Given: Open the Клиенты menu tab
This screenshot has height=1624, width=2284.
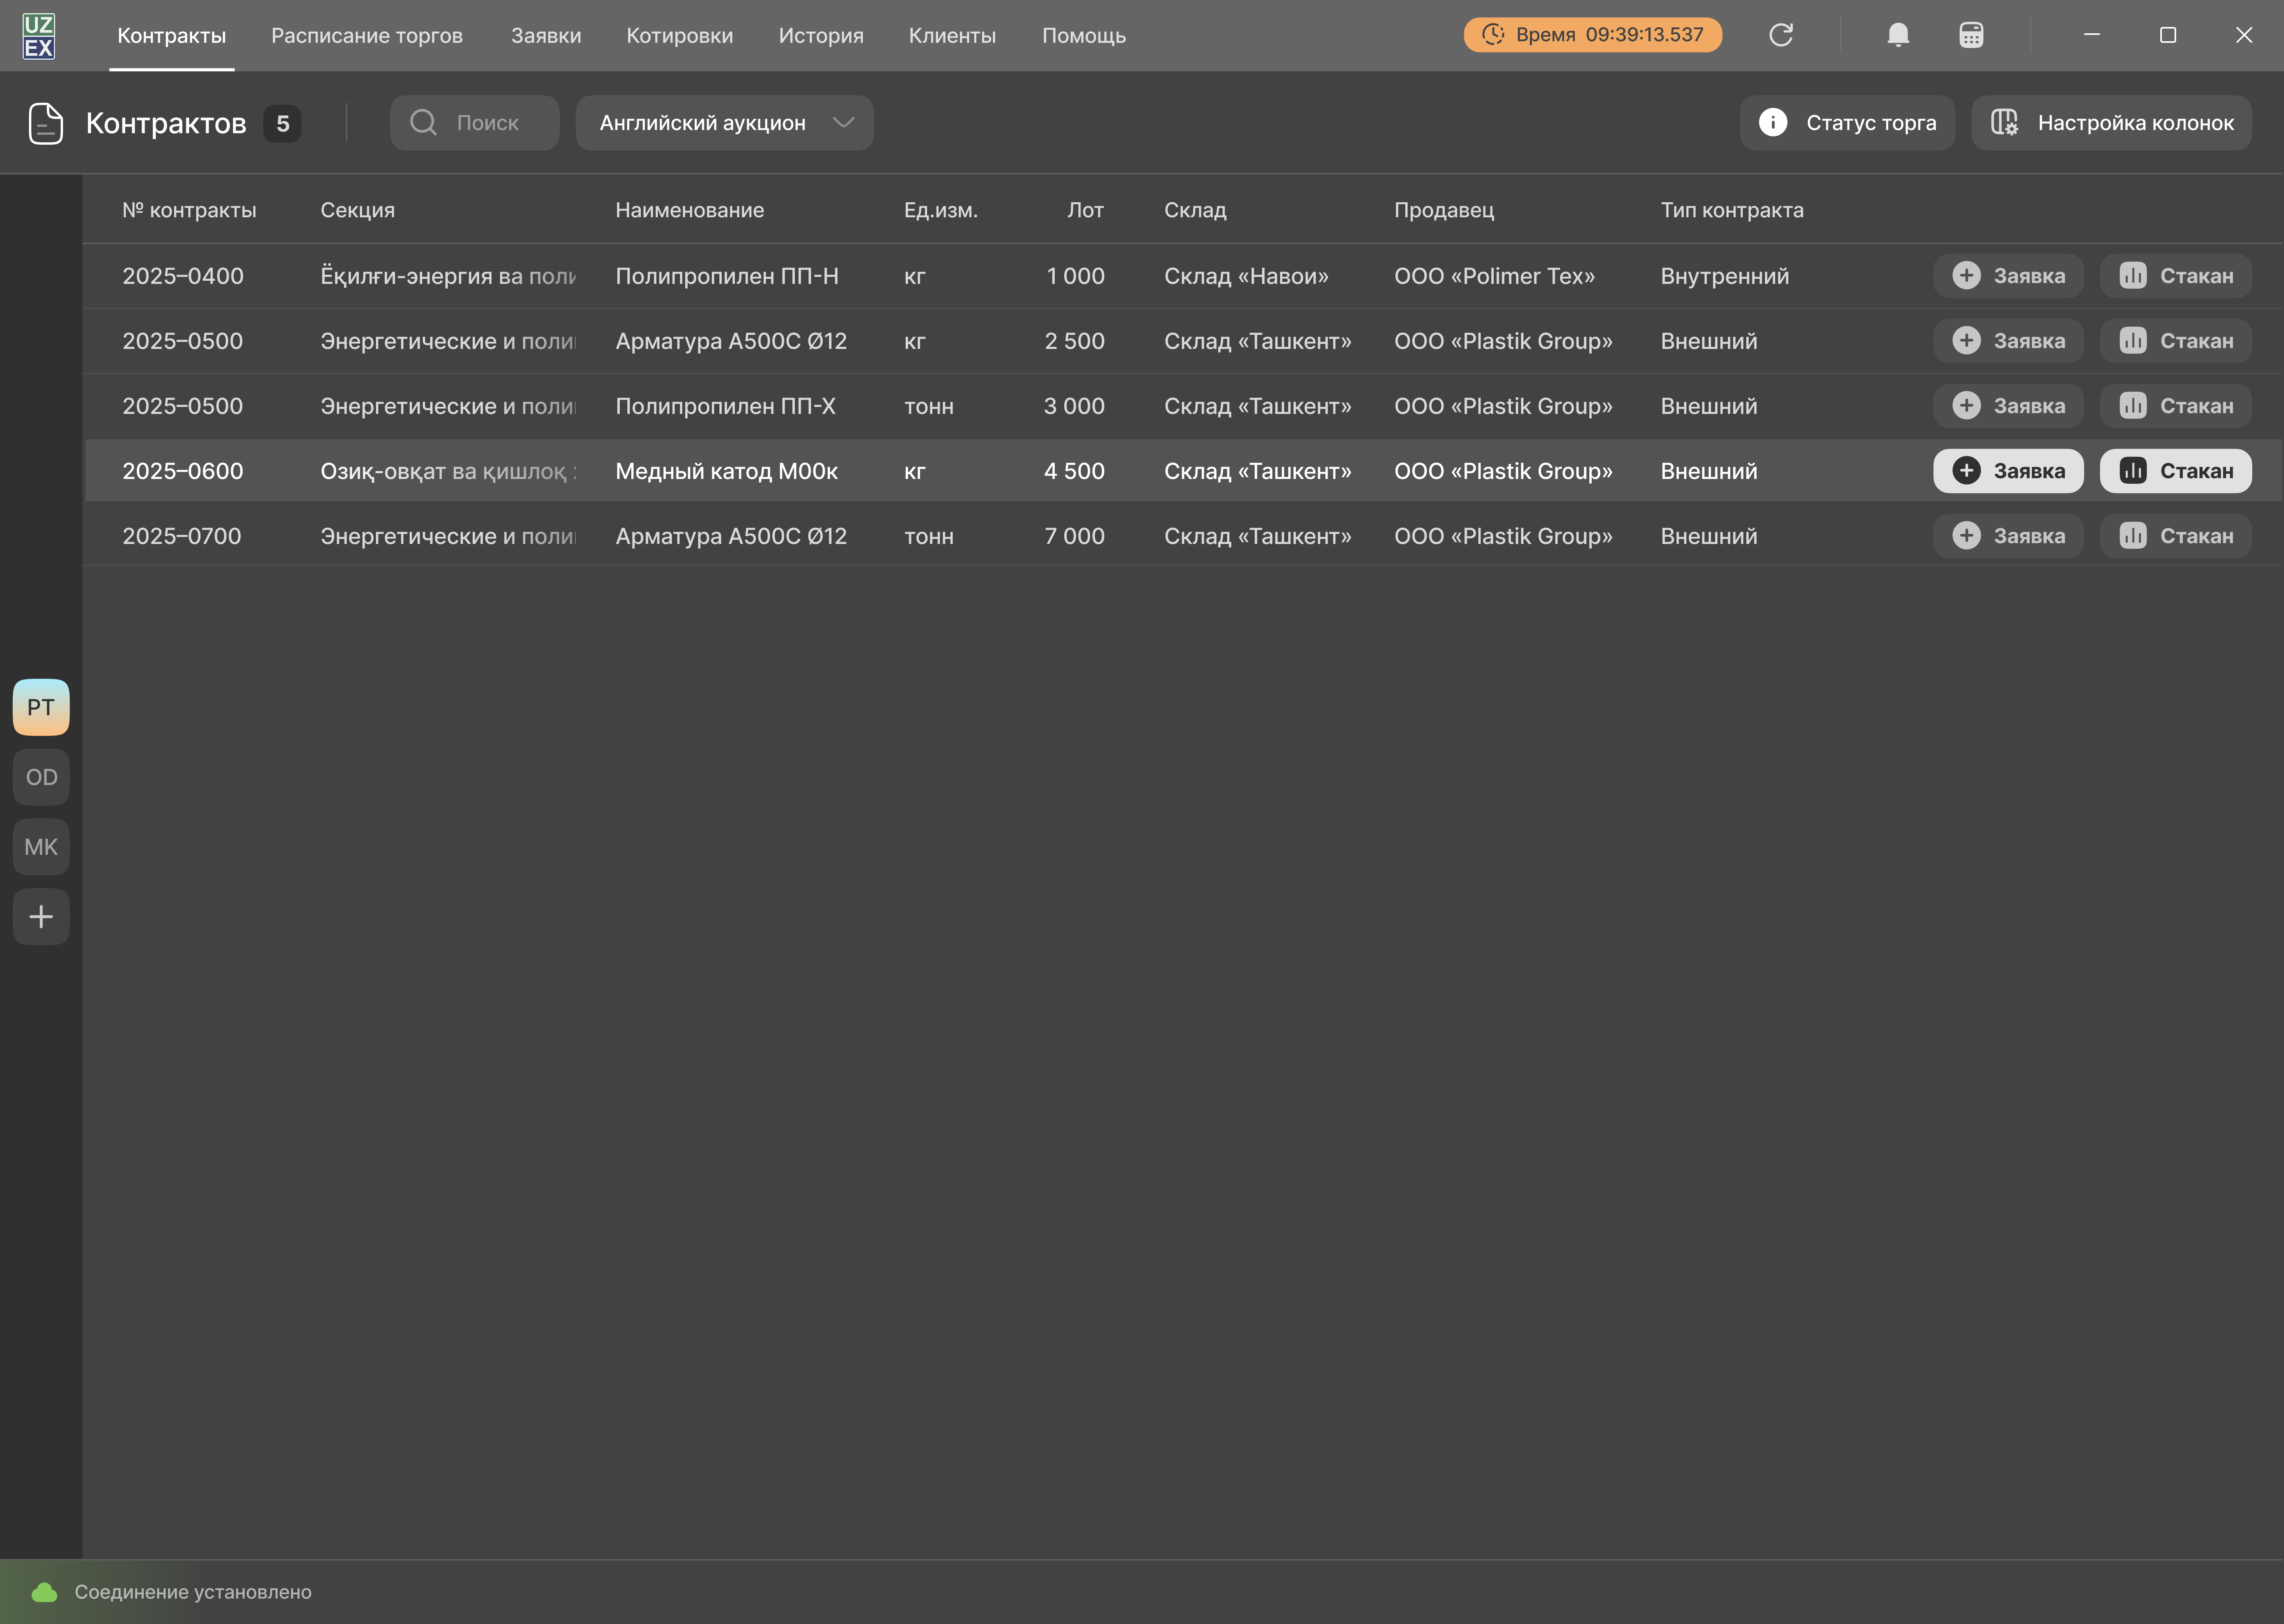Looking at the screenshot, I should [x=952, y=36].
